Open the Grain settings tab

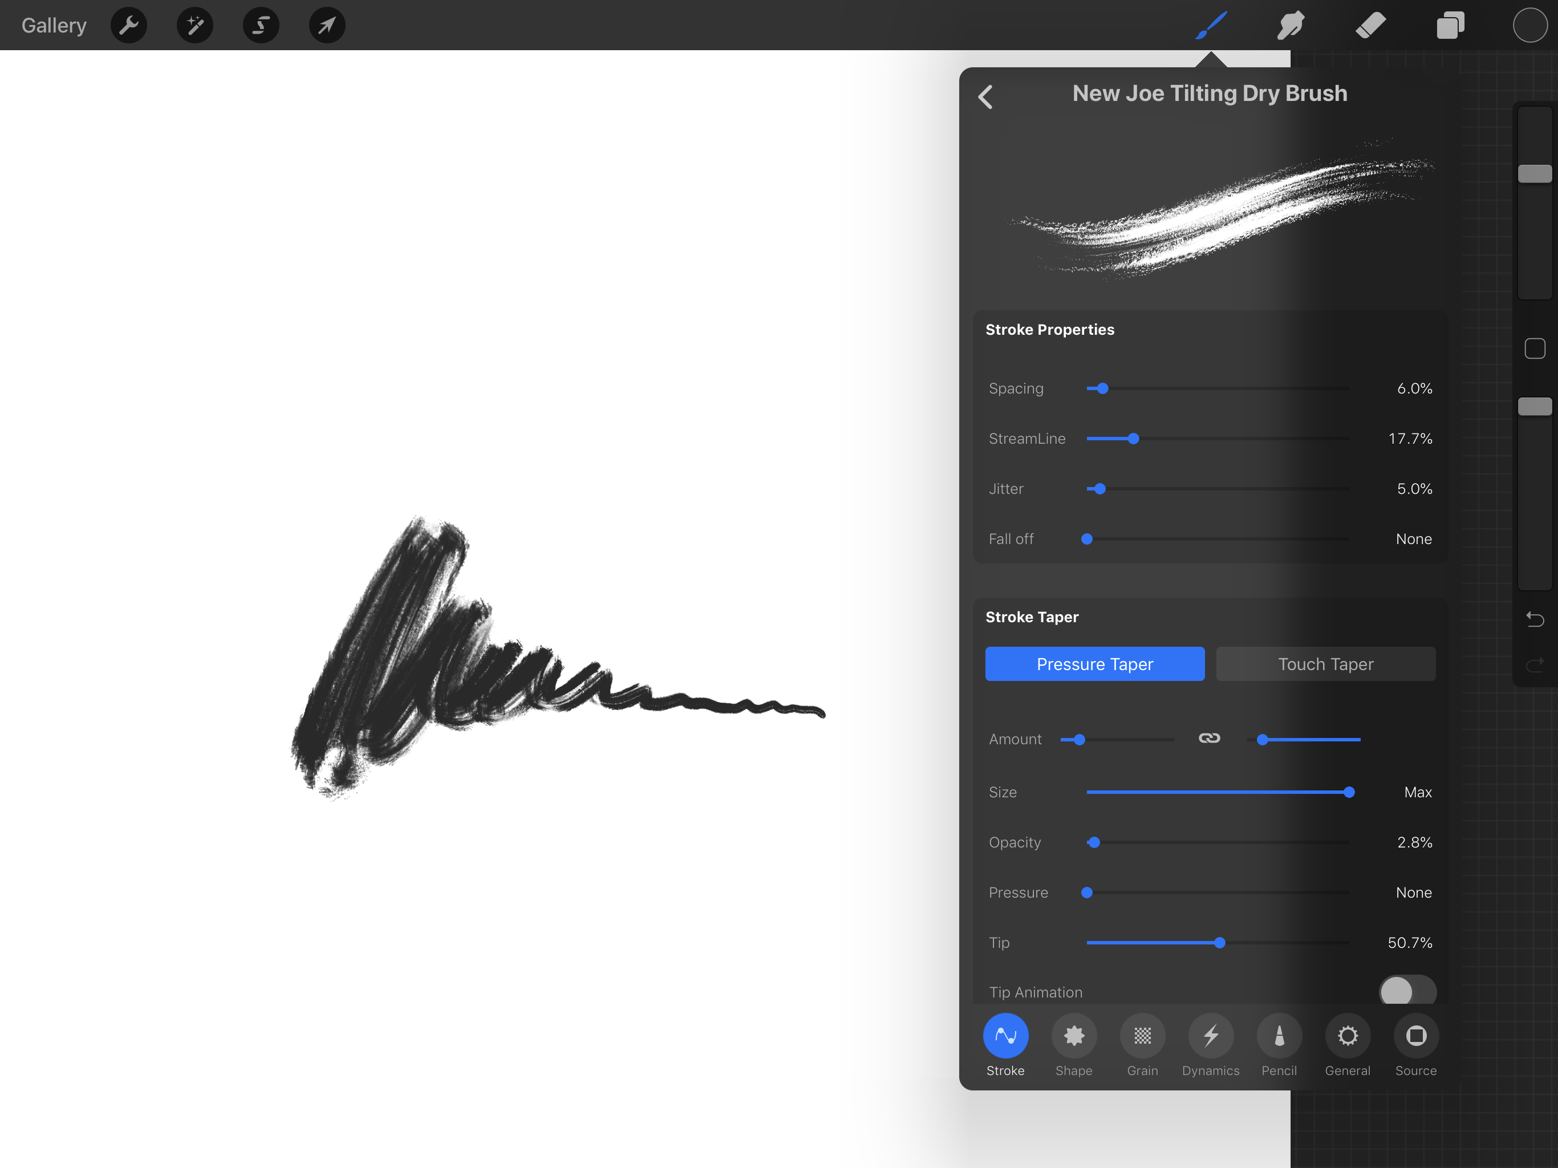pos(1142,1045)
